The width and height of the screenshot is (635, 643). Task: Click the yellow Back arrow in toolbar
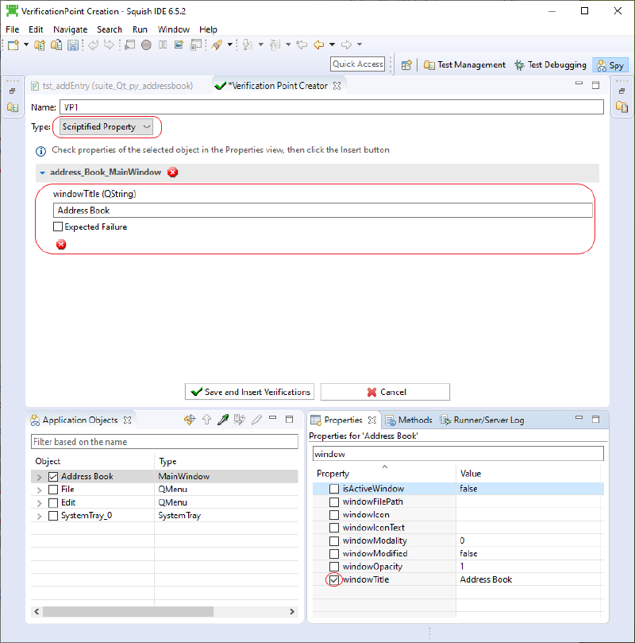tap(318, 45)
